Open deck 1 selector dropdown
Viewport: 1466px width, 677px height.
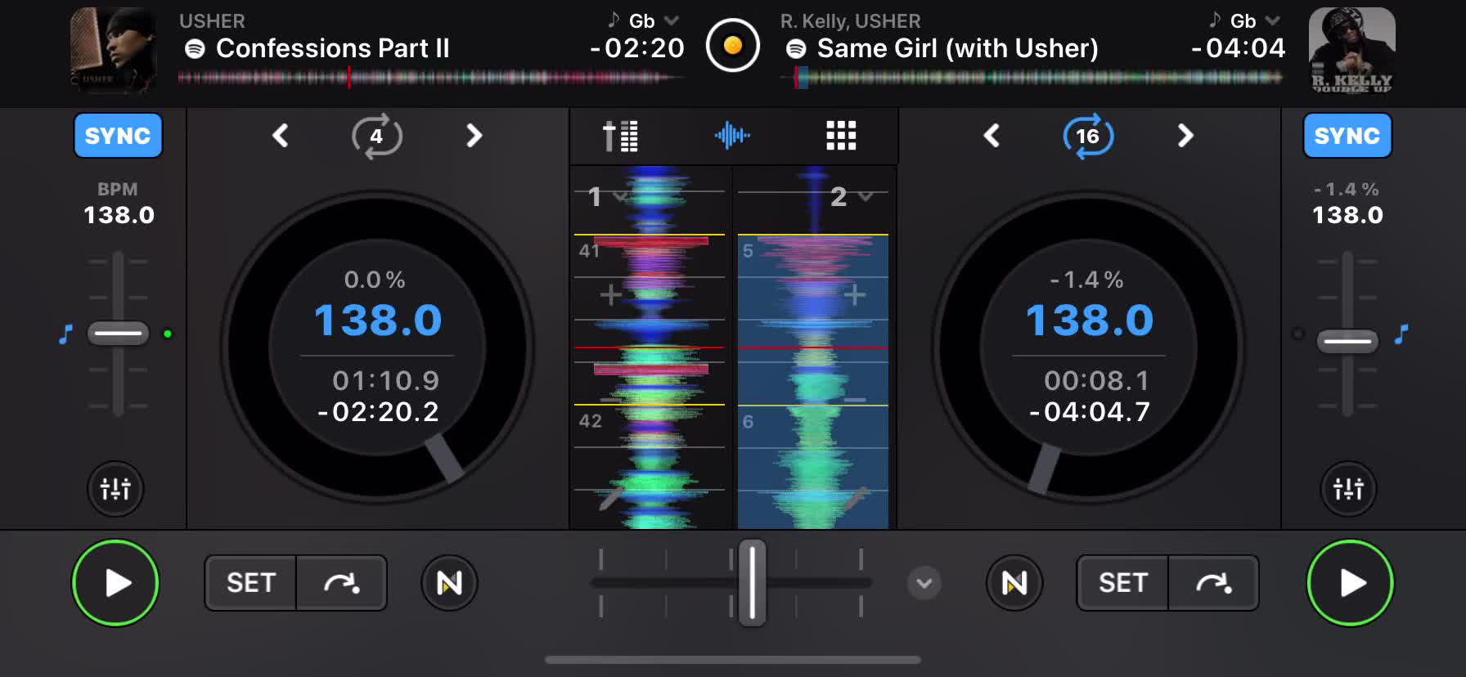pyautogui.click(x=607, y=196)
